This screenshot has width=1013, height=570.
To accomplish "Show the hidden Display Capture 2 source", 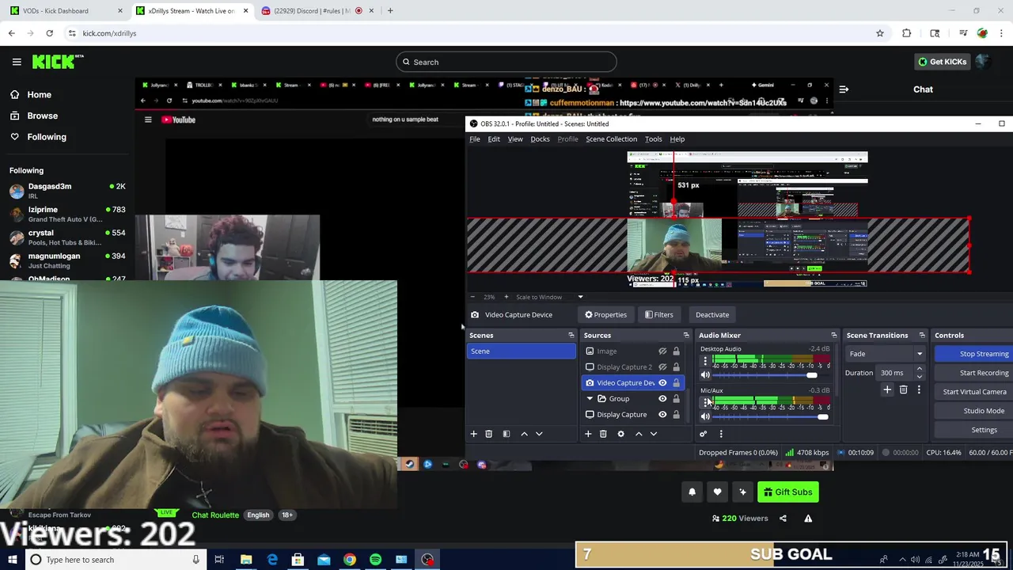I will 662,367.
